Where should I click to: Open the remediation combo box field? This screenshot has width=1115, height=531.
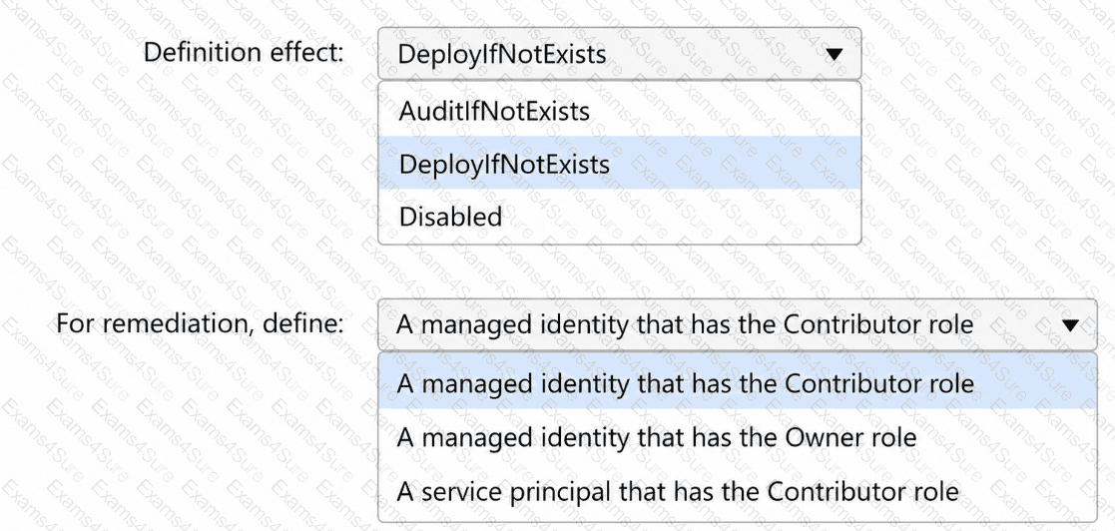(x=738, y=324)
